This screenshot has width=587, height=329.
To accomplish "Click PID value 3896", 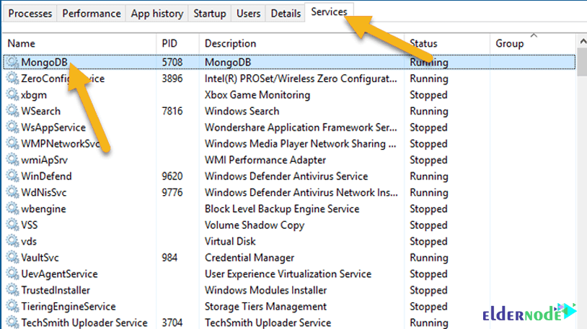I will click(172, 78).
